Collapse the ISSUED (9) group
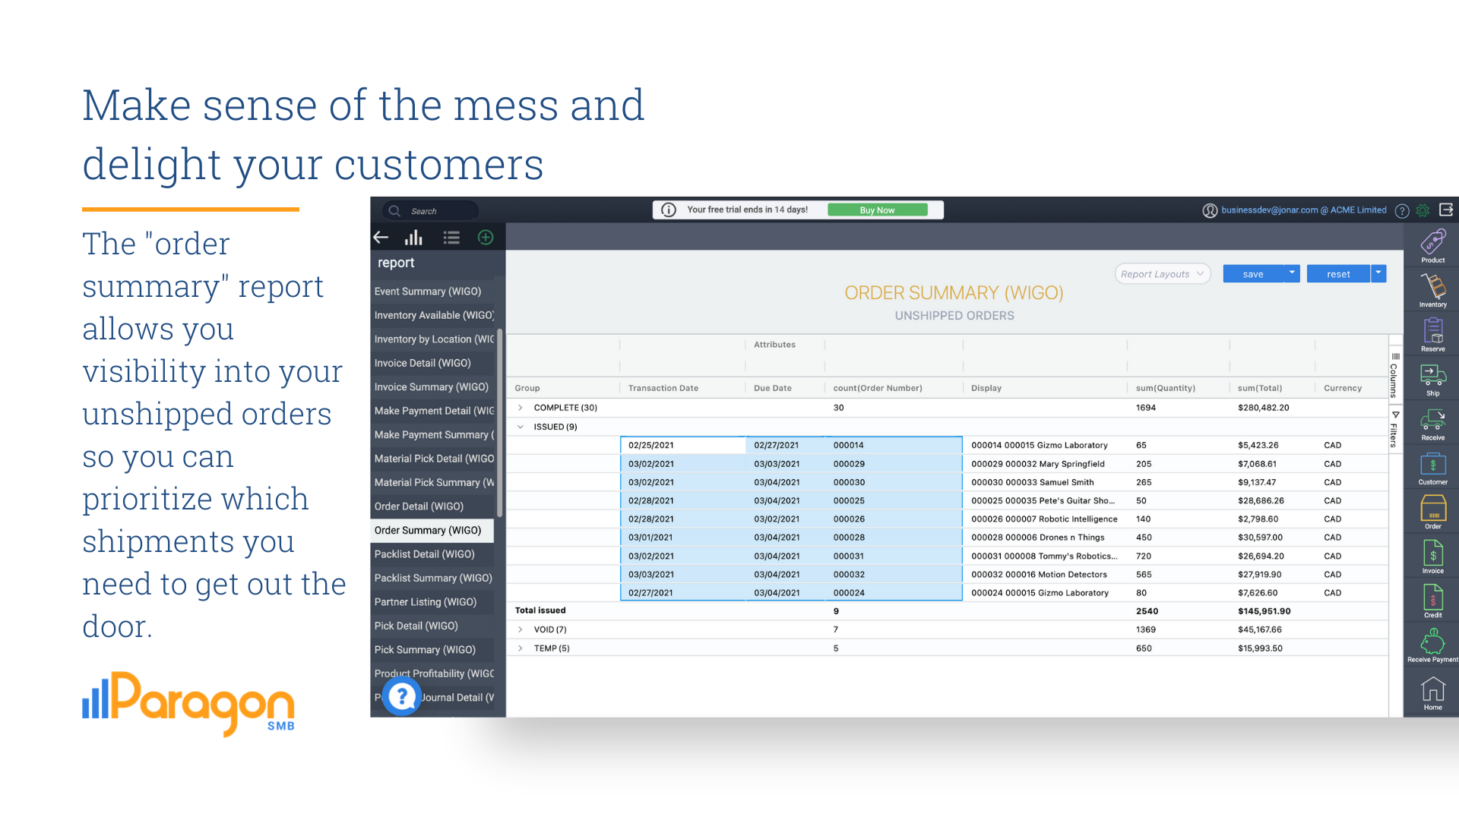Viewport: 1459px width, 820px height. [x=521, y=427]
